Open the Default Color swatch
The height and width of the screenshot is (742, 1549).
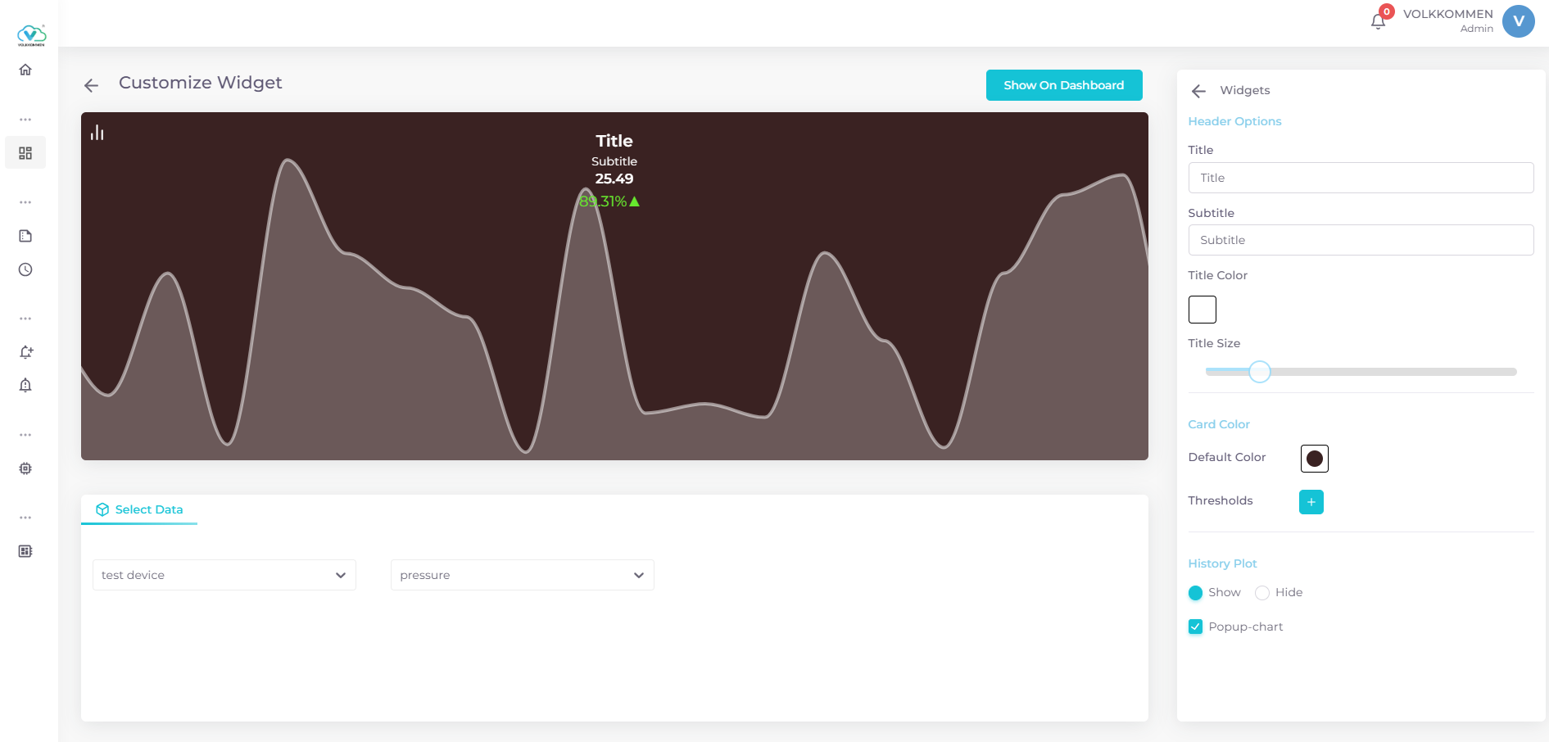(1314, 459)
